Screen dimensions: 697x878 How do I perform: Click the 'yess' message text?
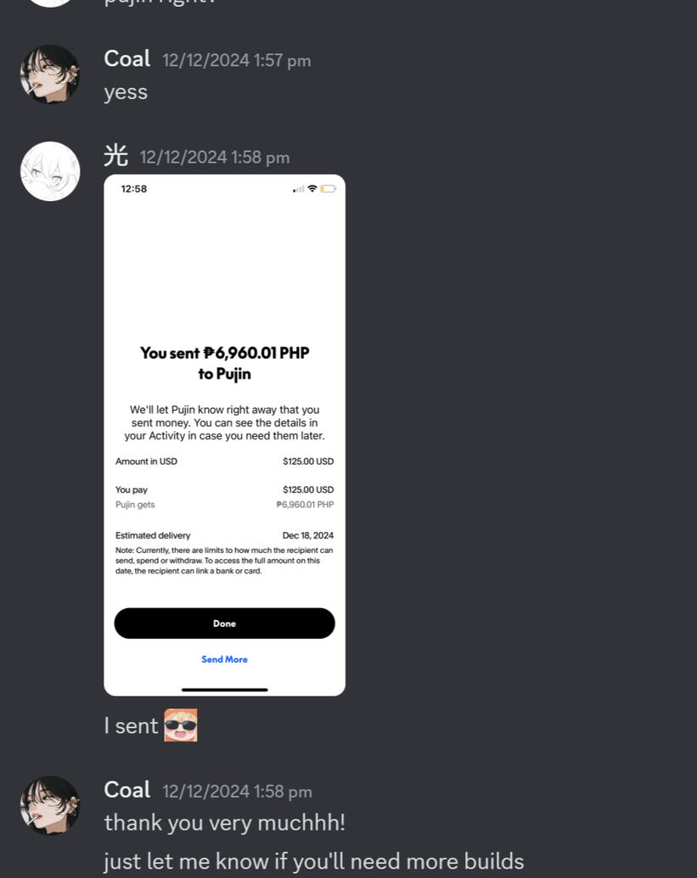pos(126,92)
